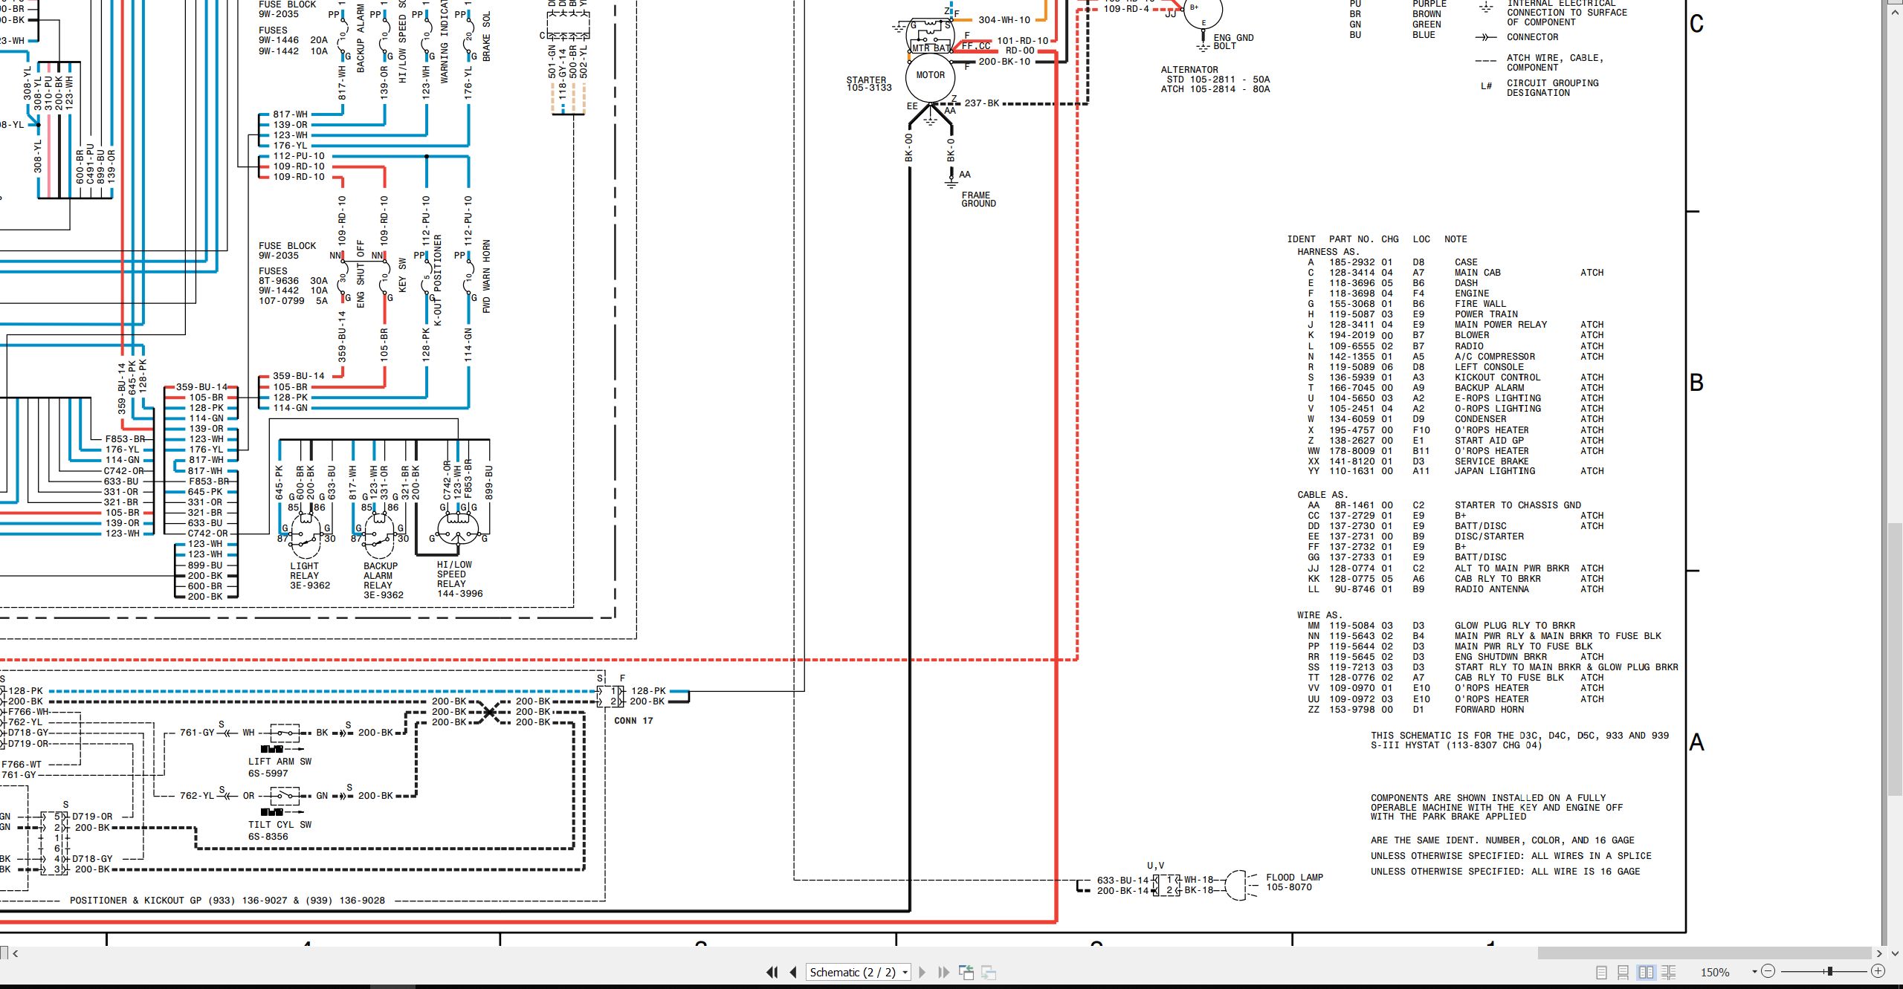The image size is (1903, 989).
Task: Click the zoom slider handle
Action: pos(1829,971)
